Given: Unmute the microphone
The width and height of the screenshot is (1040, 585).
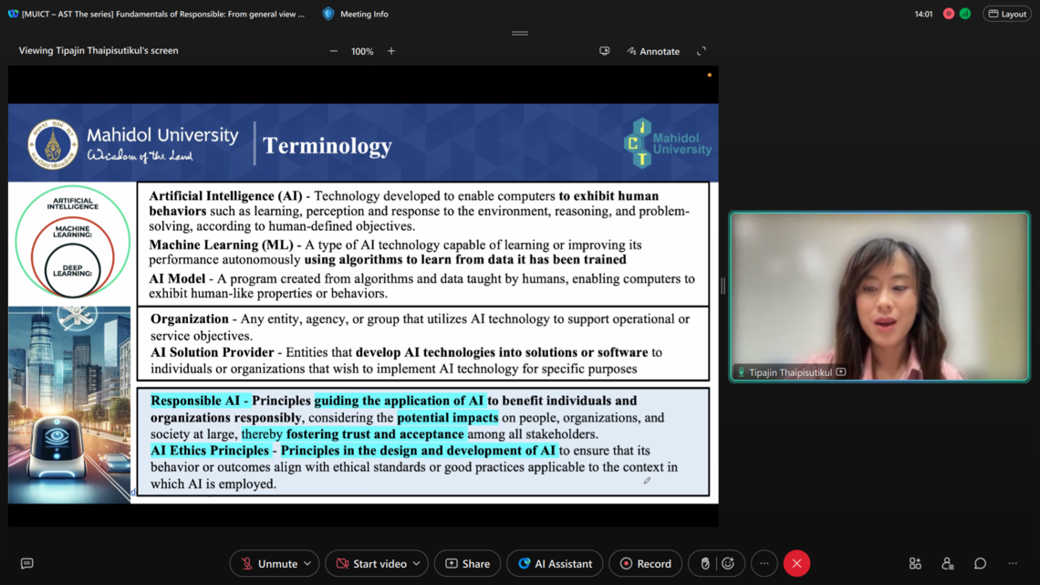Looking at the screenshot, I should coord(267,564).
